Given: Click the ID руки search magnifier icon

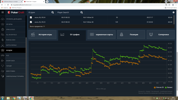Looking at the screenshot, I should tap(53, 12).
